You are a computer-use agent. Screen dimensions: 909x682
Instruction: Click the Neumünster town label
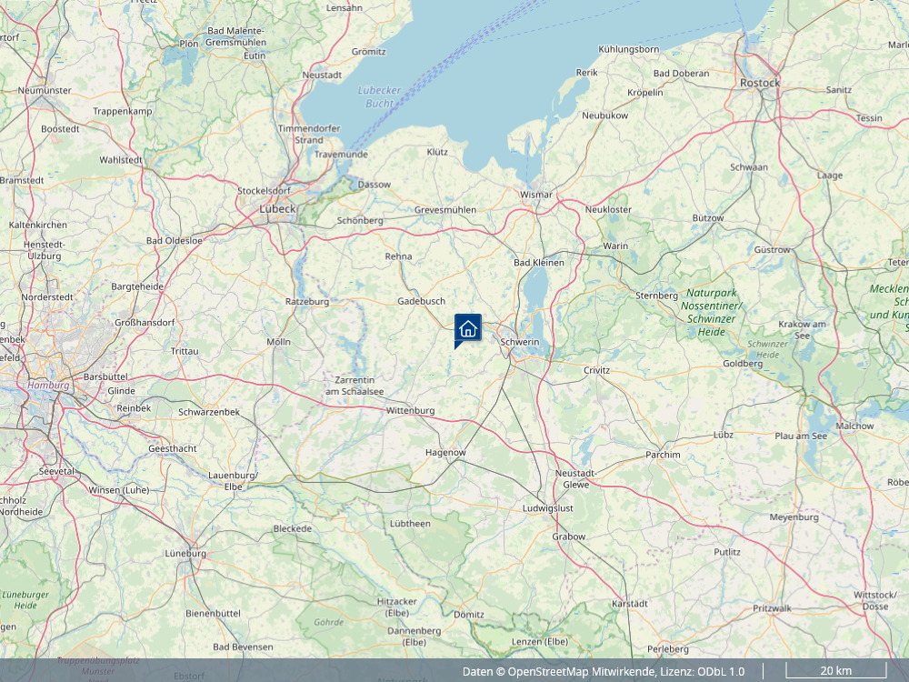[45, 90]
